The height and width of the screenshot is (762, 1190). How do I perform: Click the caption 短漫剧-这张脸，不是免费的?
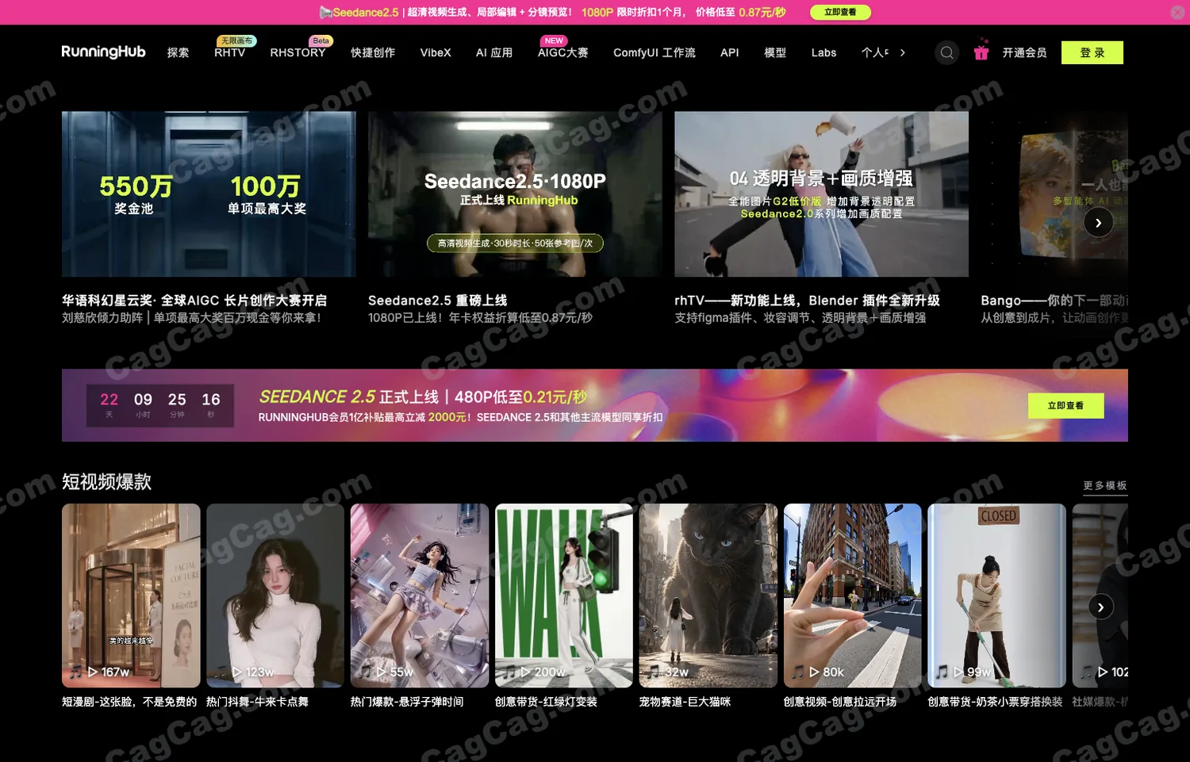pyautogui.click(x=129, y=702)
